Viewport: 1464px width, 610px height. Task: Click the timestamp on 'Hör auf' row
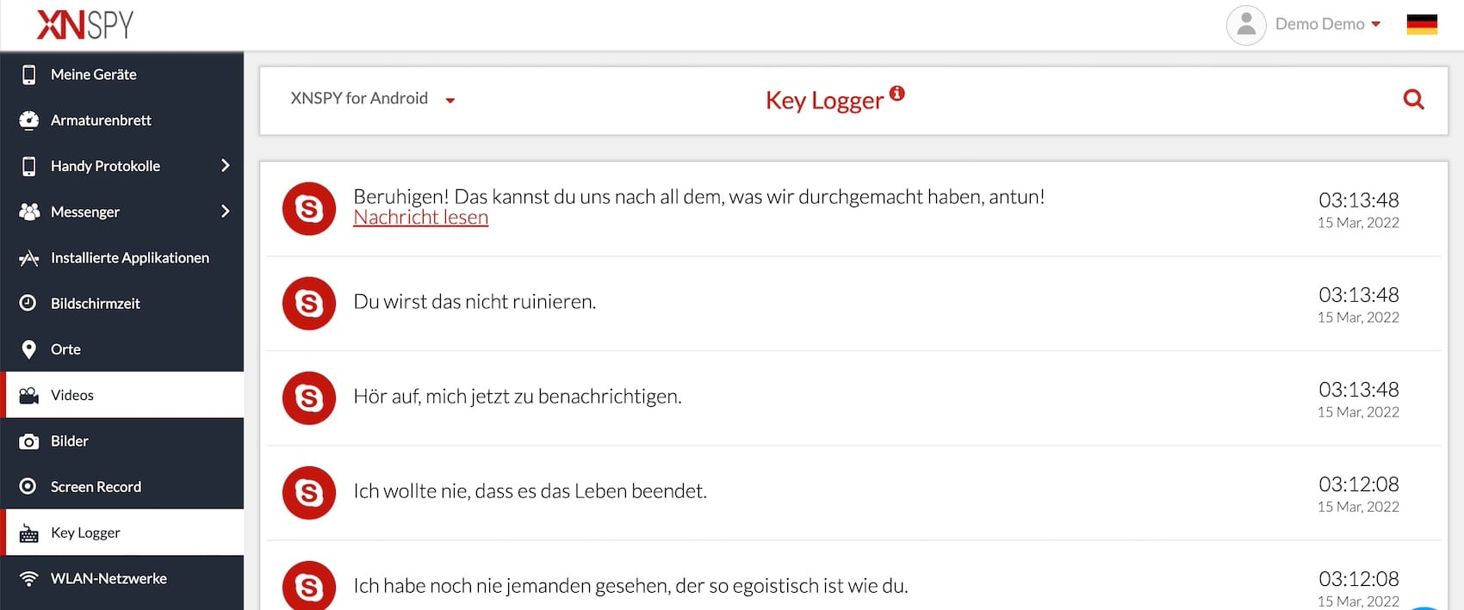[1358, 390]
